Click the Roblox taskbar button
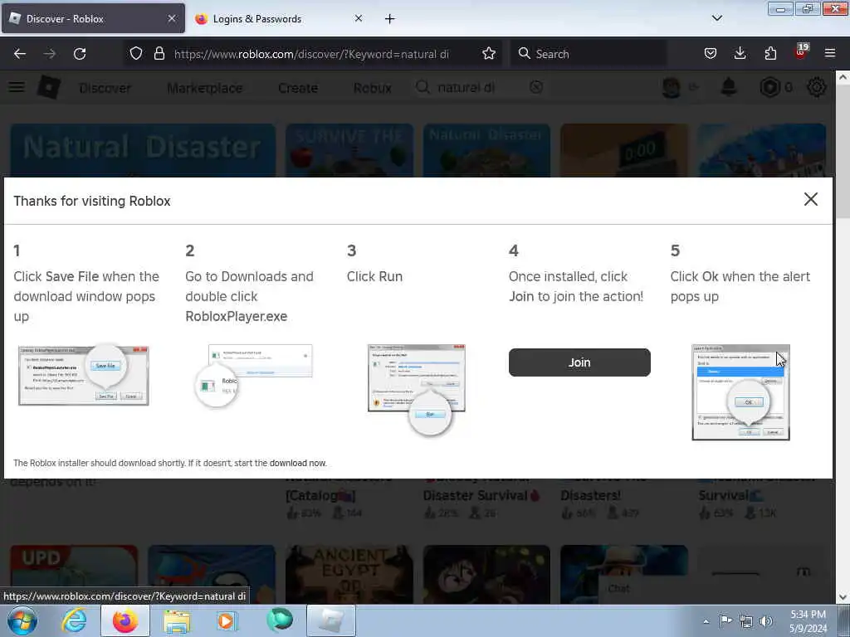Image resolution: width=850 pixels, height=637 pixels. pyautogui.click(x=331, y=620)
